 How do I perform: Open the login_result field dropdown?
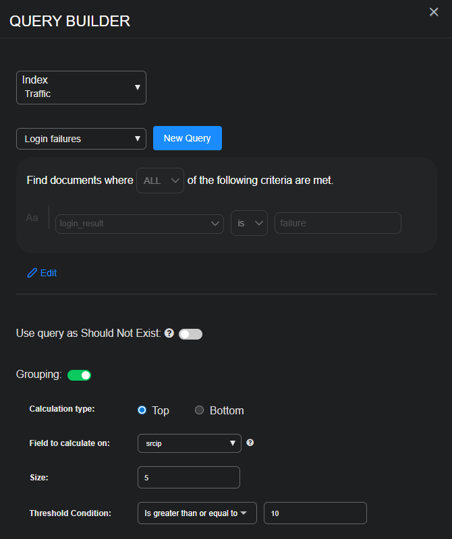coord(140,223)
